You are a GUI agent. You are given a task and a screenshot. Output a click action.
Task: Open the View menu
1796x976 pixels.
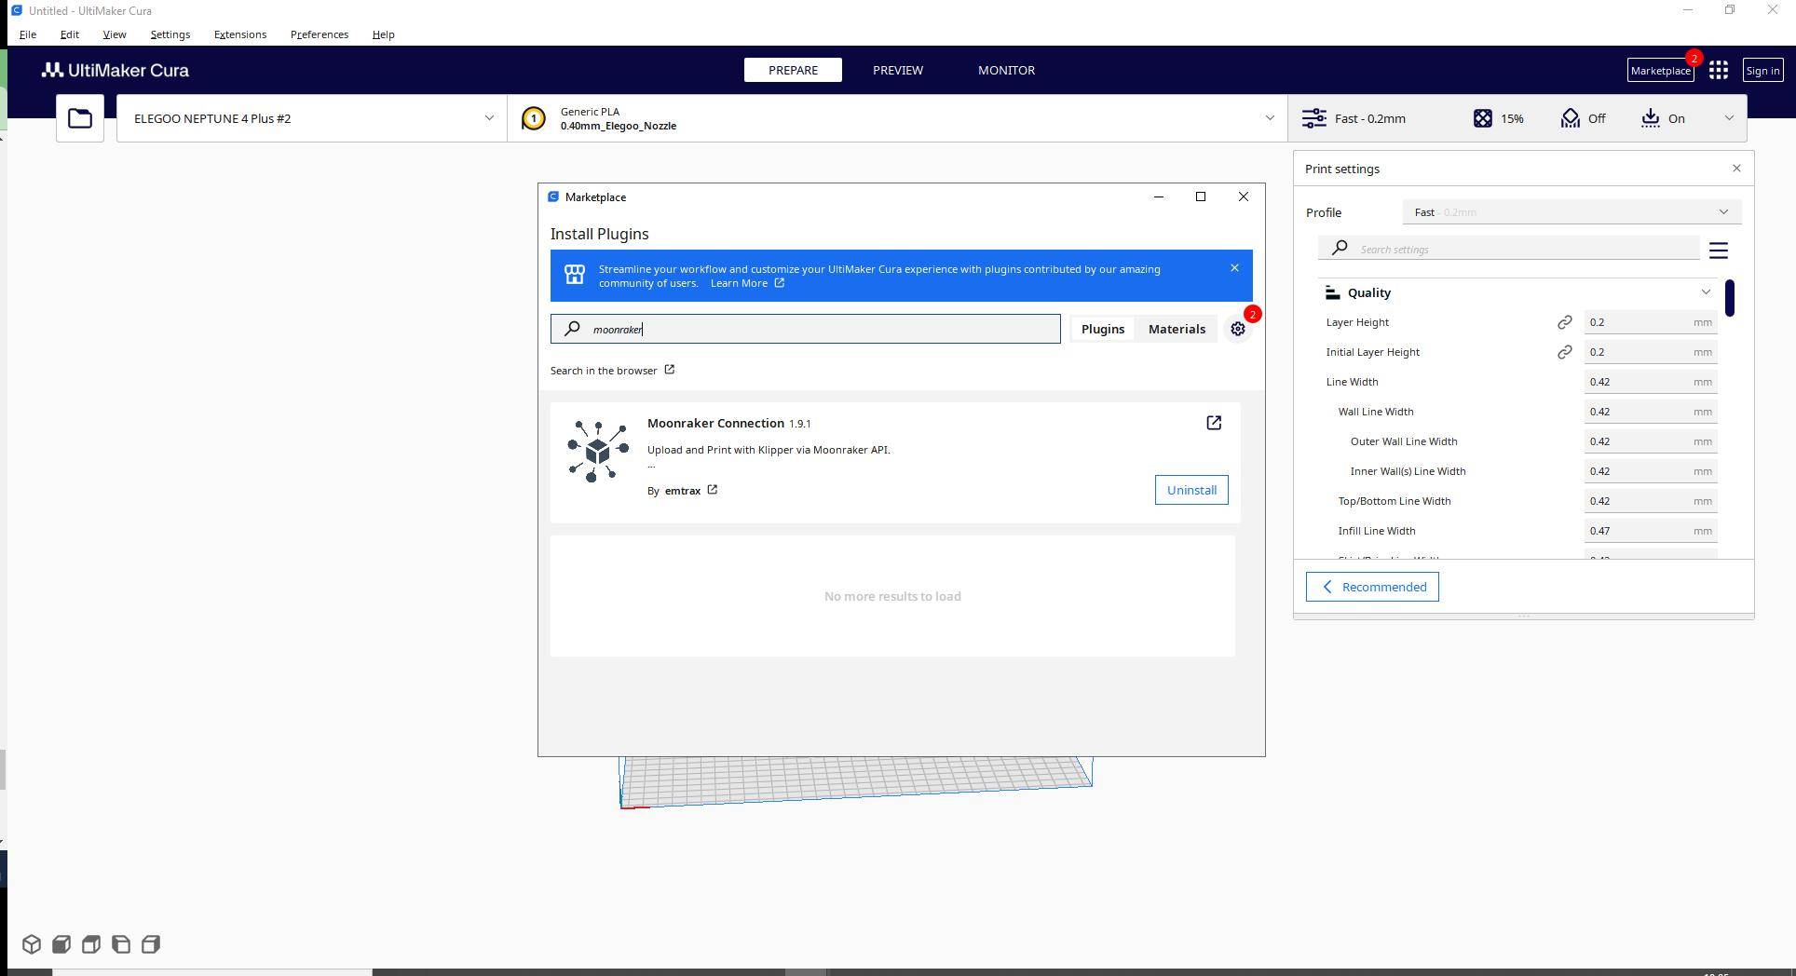[115, 34]
